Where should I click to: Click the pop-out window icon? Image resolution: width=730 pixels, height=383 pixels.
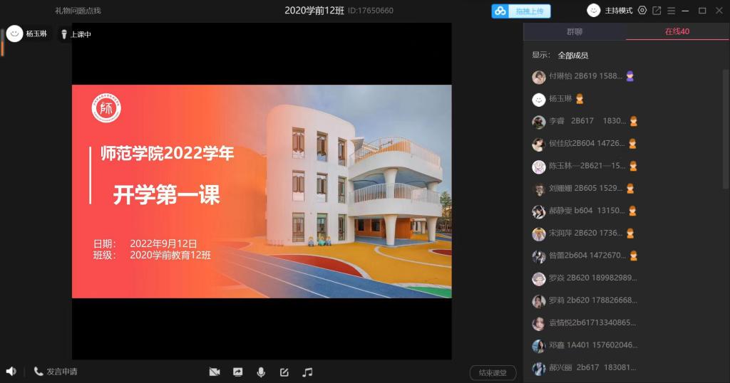(657, 11)
